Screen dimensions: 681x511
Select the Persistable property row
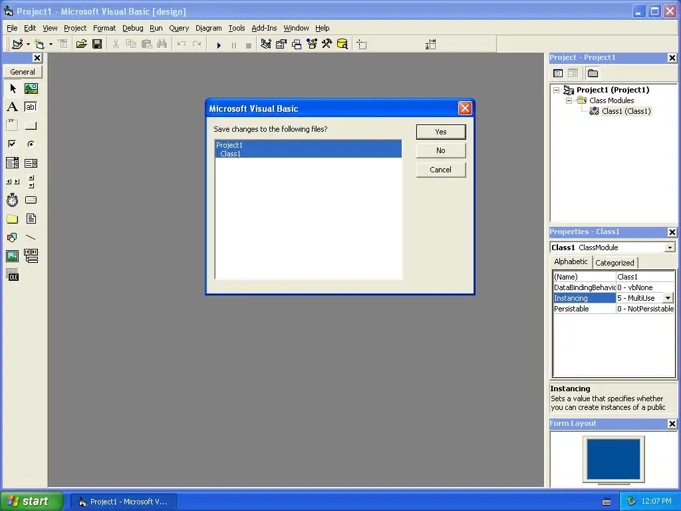click(x=614, y=309)
